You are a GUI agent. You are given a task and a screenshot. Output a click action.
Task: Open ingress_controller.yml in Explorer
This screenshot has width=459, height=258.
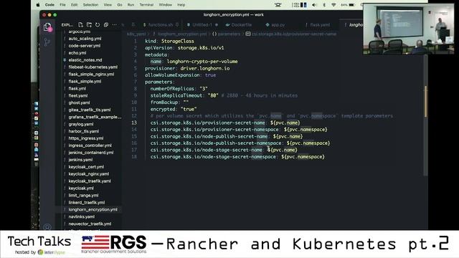90,145
